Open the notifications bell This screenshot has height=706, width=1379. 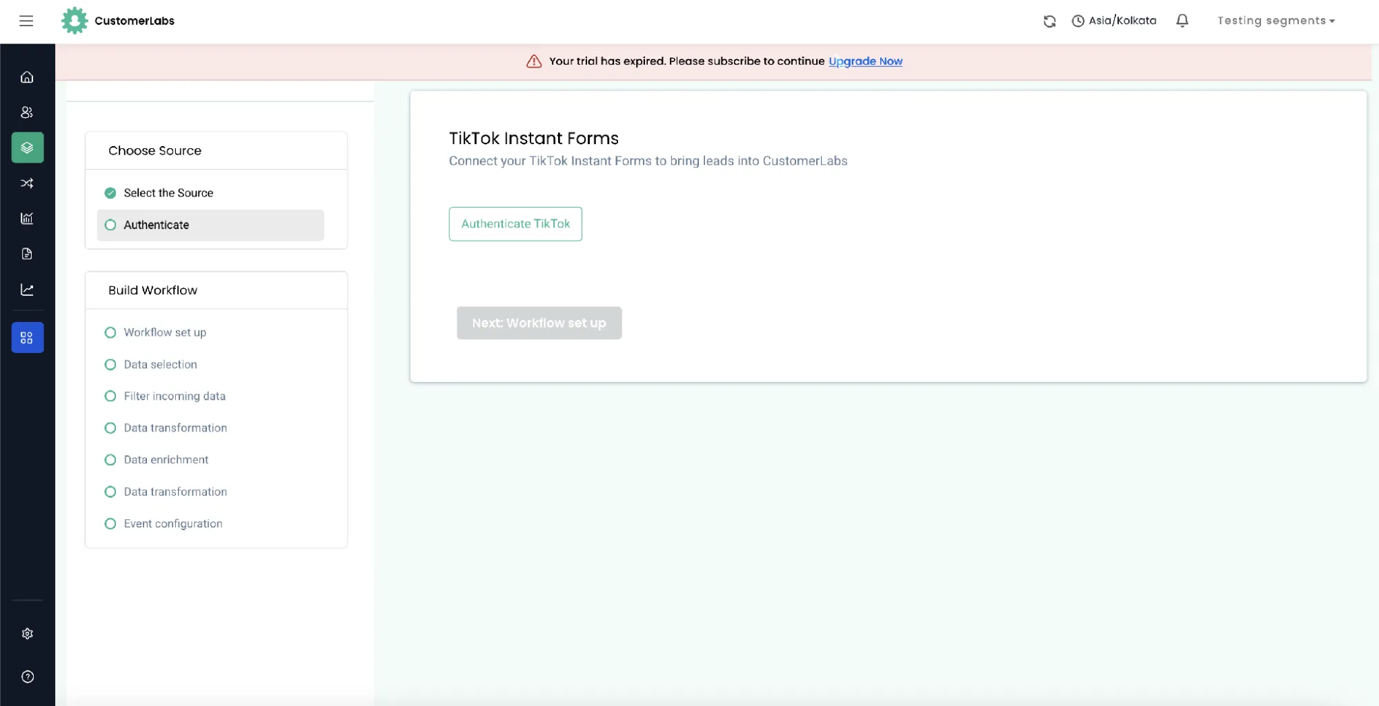(x=1182, y=21)
